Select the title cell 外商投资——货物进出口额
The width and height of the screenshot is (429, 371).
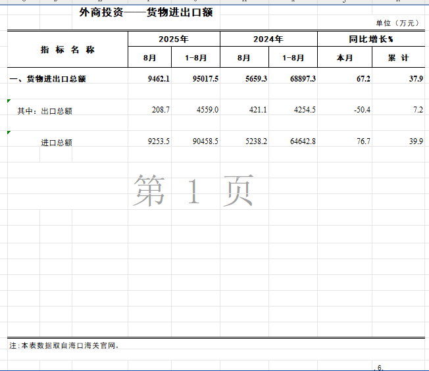click(x=145, y=12)
